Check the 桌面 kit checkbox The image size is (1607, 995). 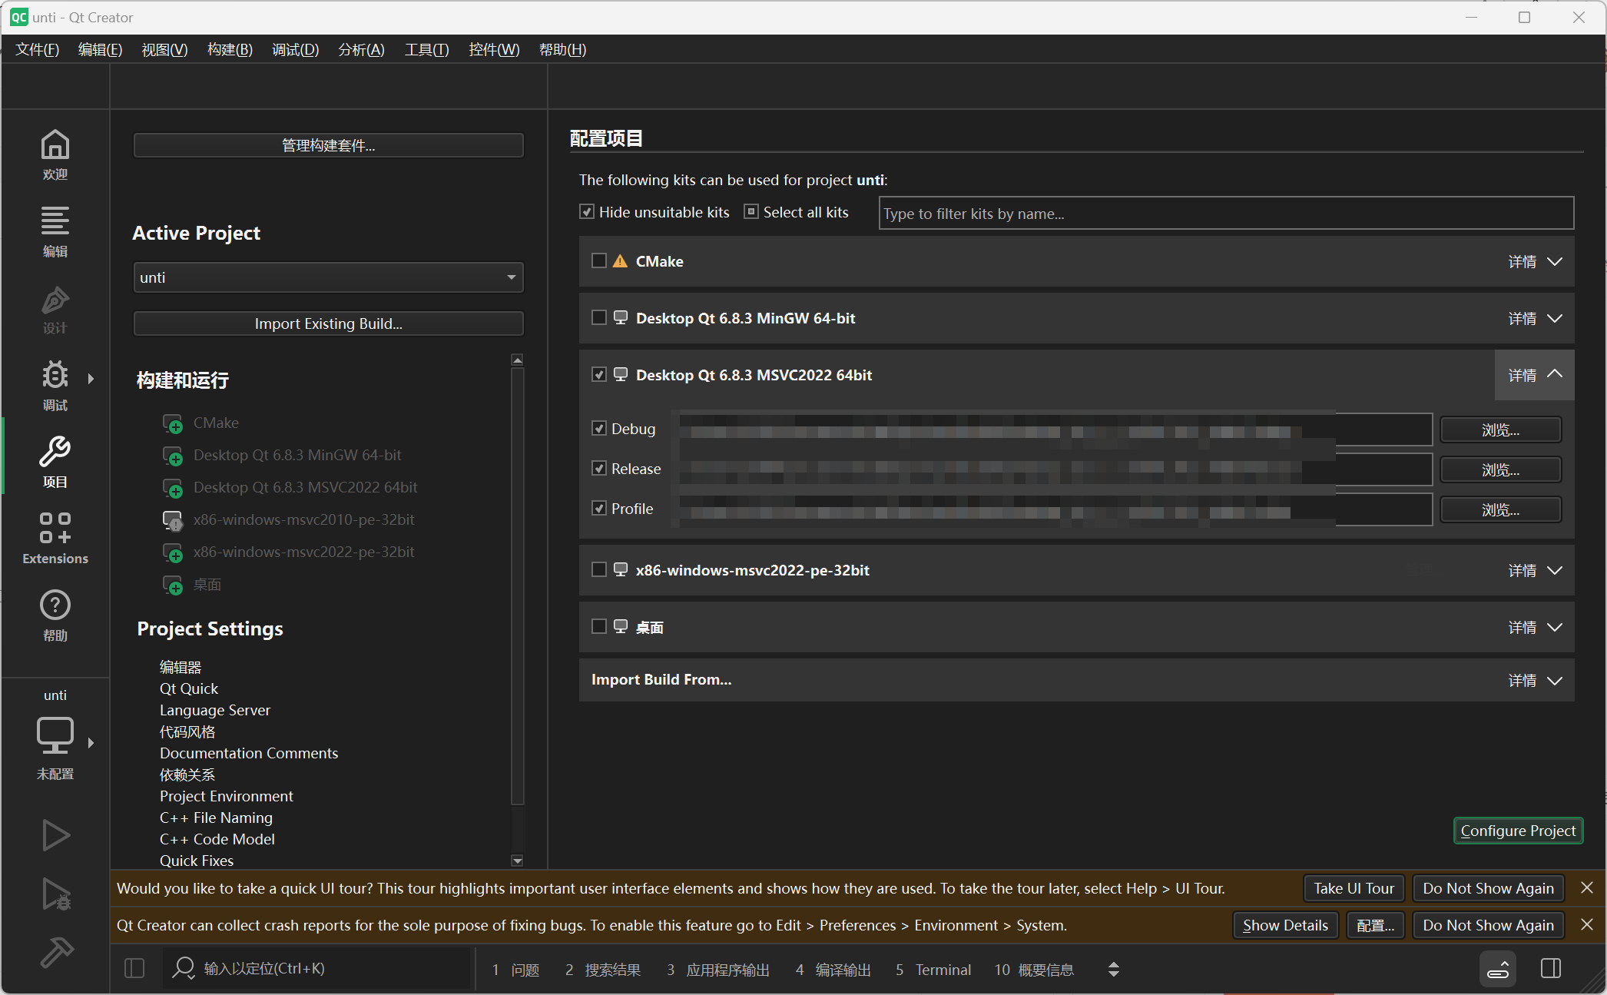[x=599, y=627]
